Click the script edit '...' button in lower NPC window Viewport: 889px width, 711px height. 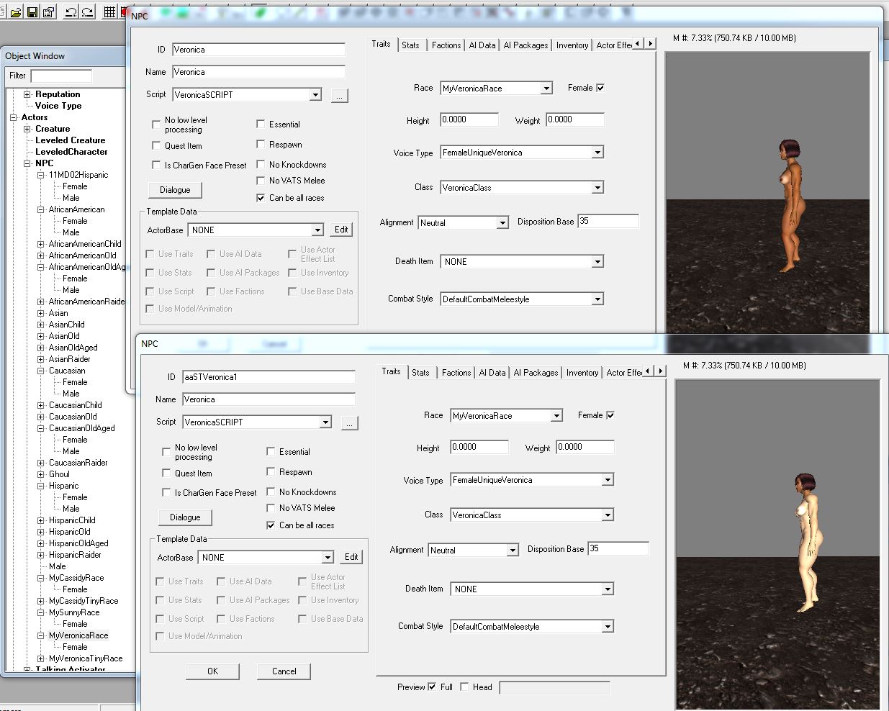click(x=349, y=423)
